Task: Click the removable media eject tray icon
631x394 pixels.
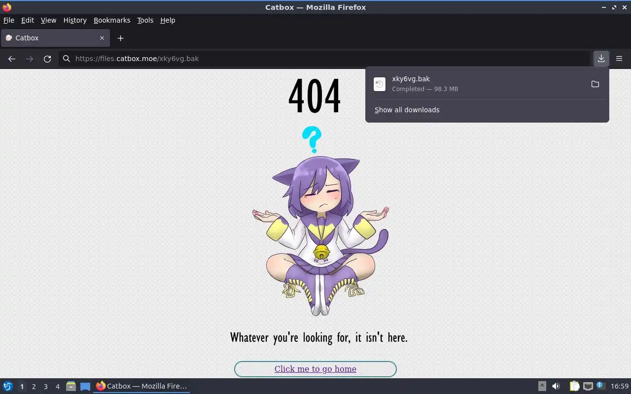Action: [542, 386]
